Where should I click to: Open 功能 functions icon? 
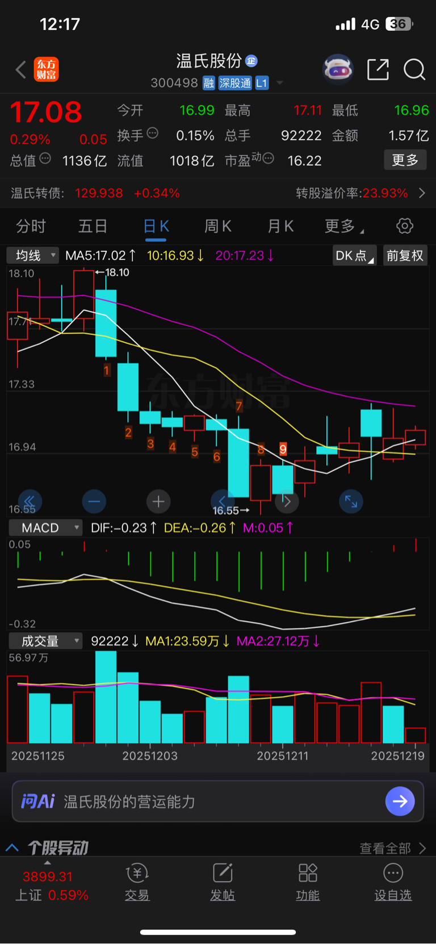(308, 882)
